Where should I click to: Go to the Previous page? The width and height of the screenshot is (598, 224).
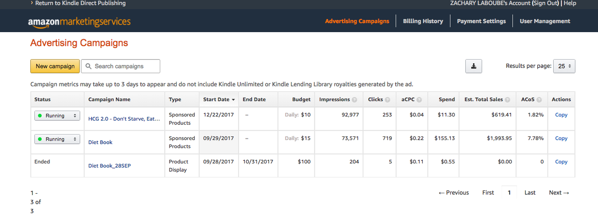[x=454, y=192]
